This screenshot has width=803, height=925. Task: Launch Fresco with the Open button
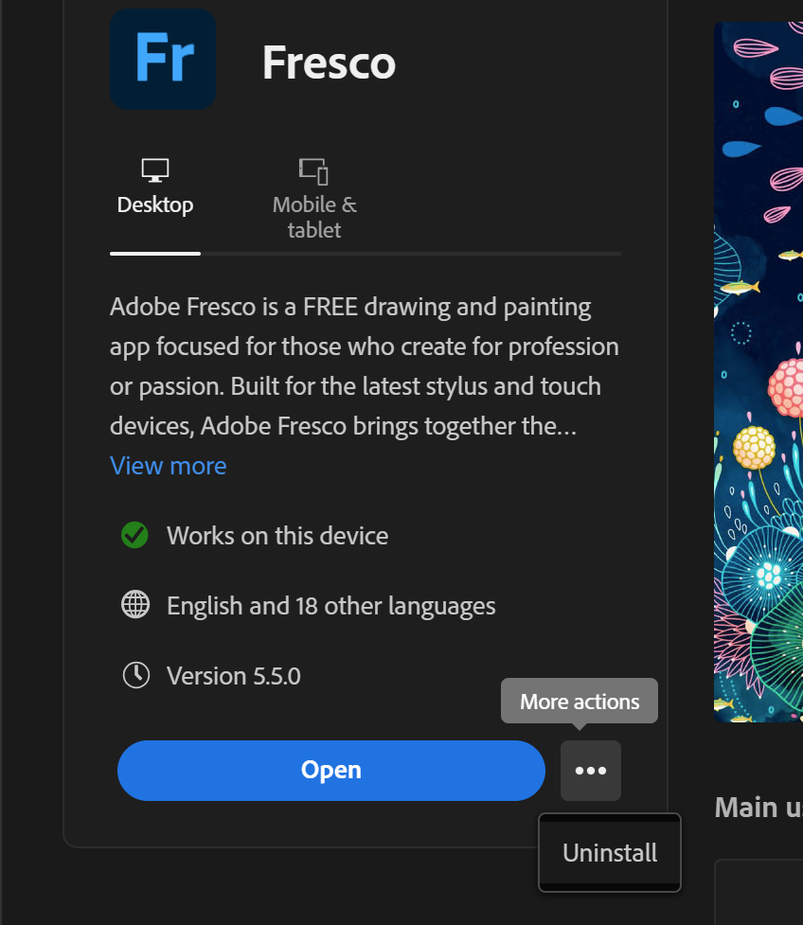pos(330,770)
